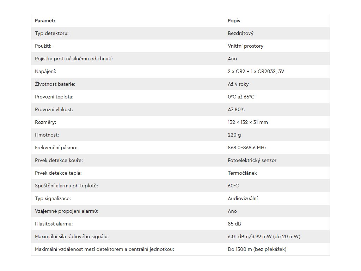Click the "6.01 dBm/3.99 mW (do 20 mW)" value
The image size is (361, 271).
(x=264, y=236)
